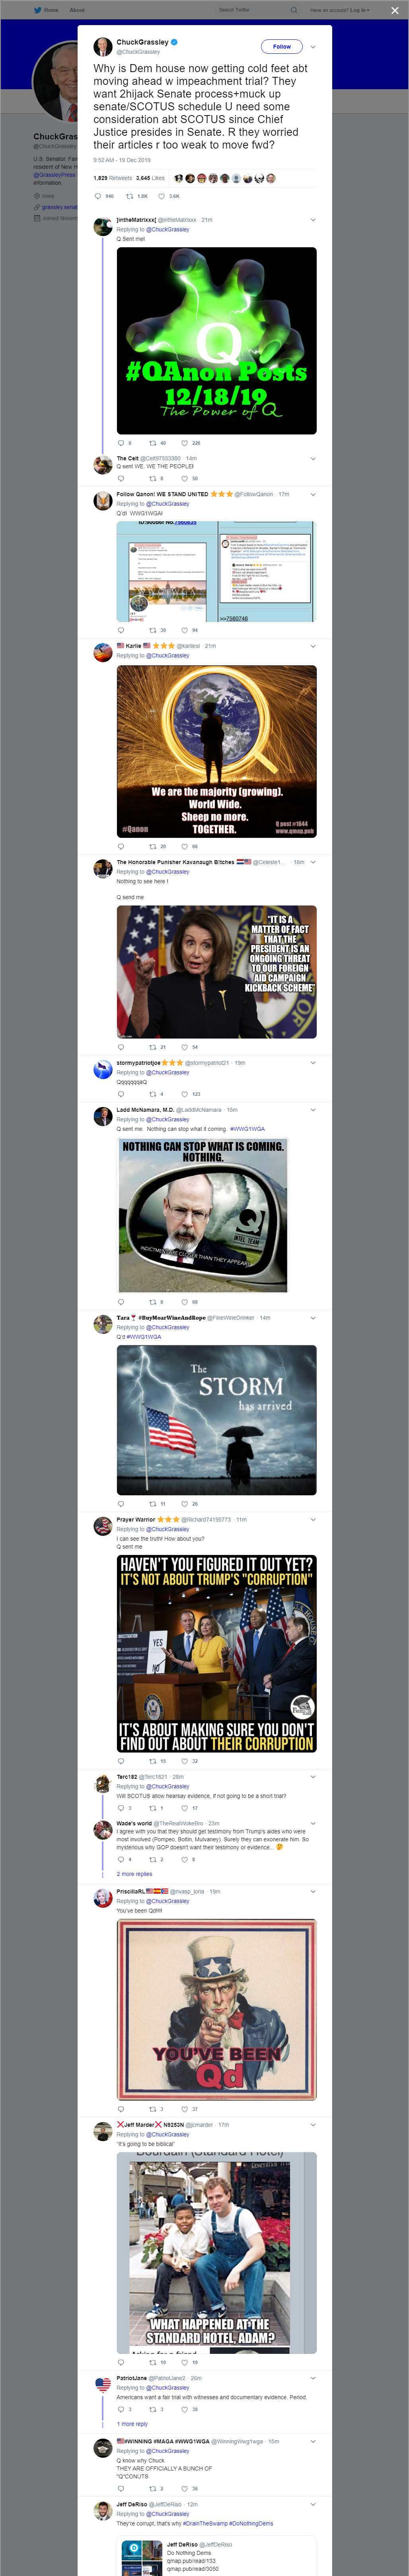
Task: Open the #WWG1WGA hashtag in Ladd McNamara's reply
Action: [x=247, y=1128]
